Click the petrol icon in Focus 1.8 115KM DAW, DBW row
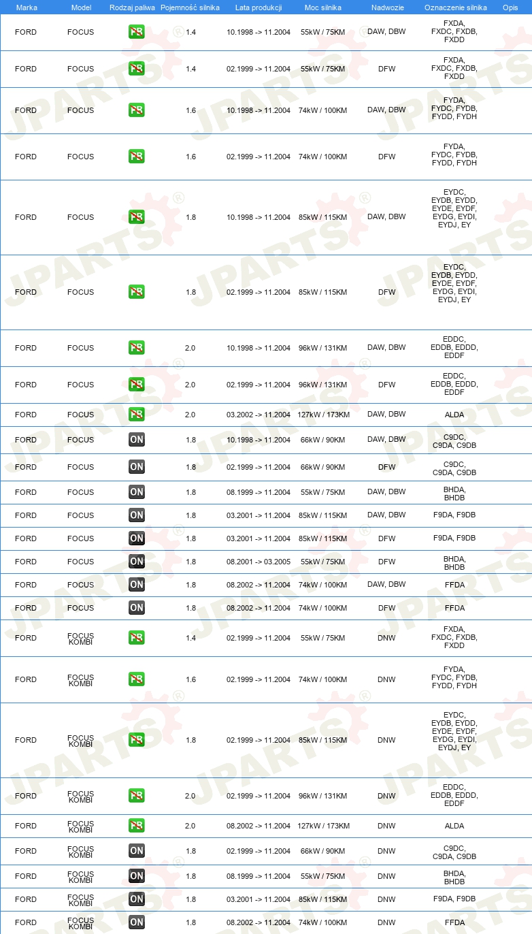The image size is (532, 934). (x=136, y=217)
